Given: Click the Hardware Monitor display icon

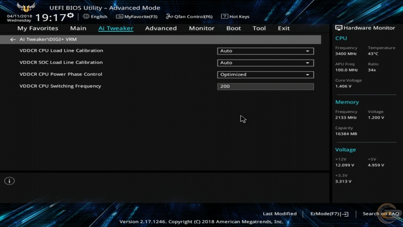Looking at the screenshot, I should pyautogui.click(x=339, y=28).
